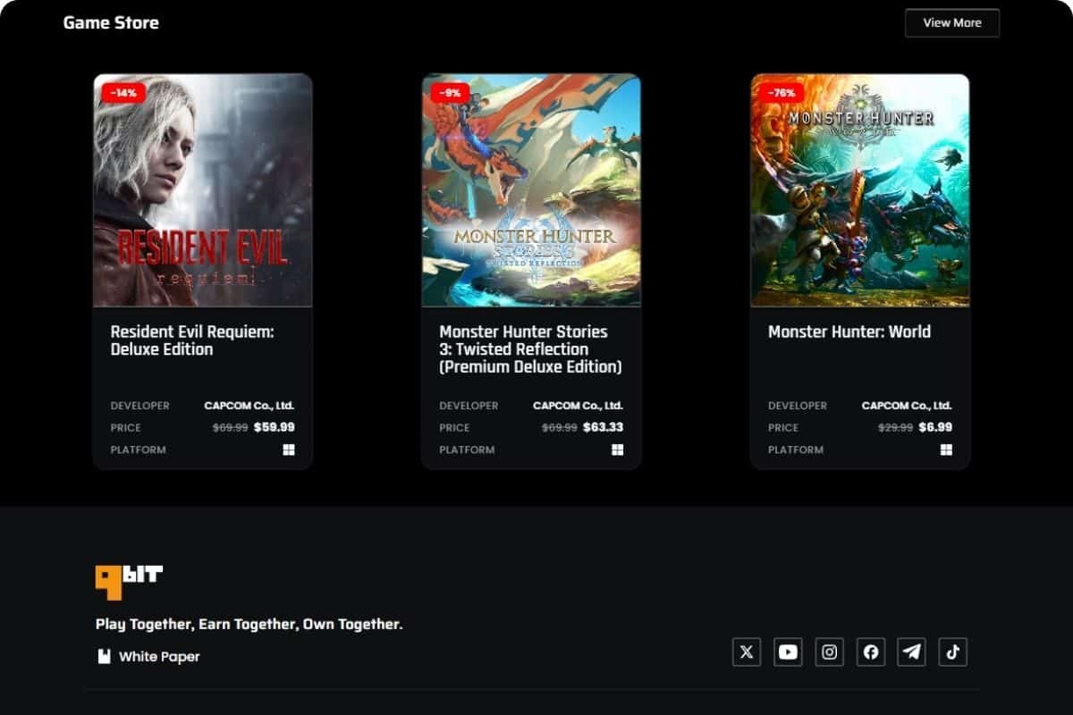Open the Telegram channel icon
This screenshot has width=1073, height=715.
911,652
